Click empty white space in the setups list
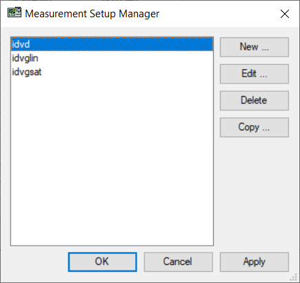 (112, 161)
